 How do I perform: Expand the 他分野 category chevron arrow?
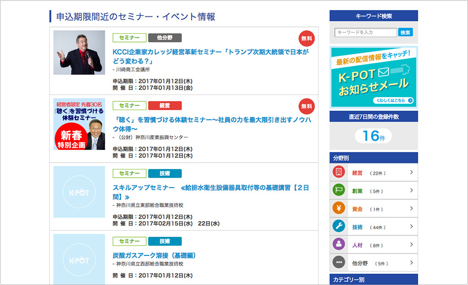coord(411,263)
